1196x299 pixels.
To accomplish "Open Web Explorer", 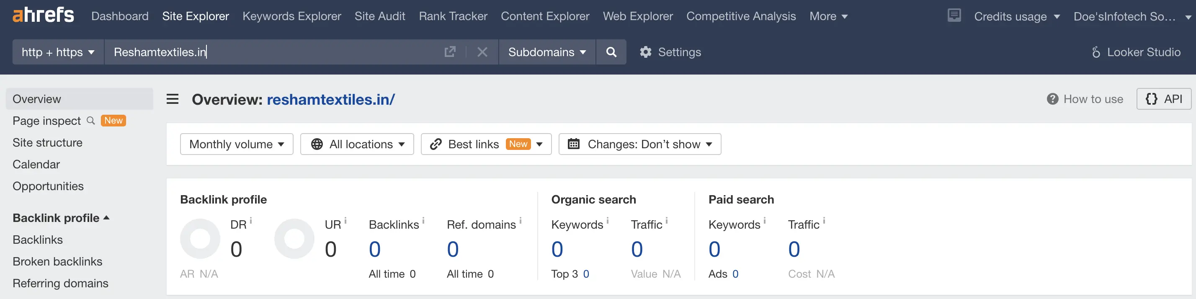I will pos(637,16).
